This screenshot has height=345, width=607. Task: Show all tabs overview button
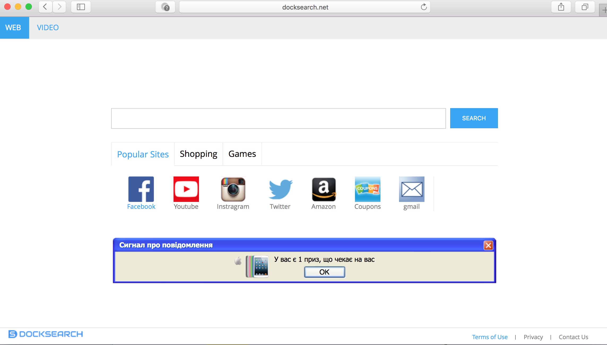point(585,7)
